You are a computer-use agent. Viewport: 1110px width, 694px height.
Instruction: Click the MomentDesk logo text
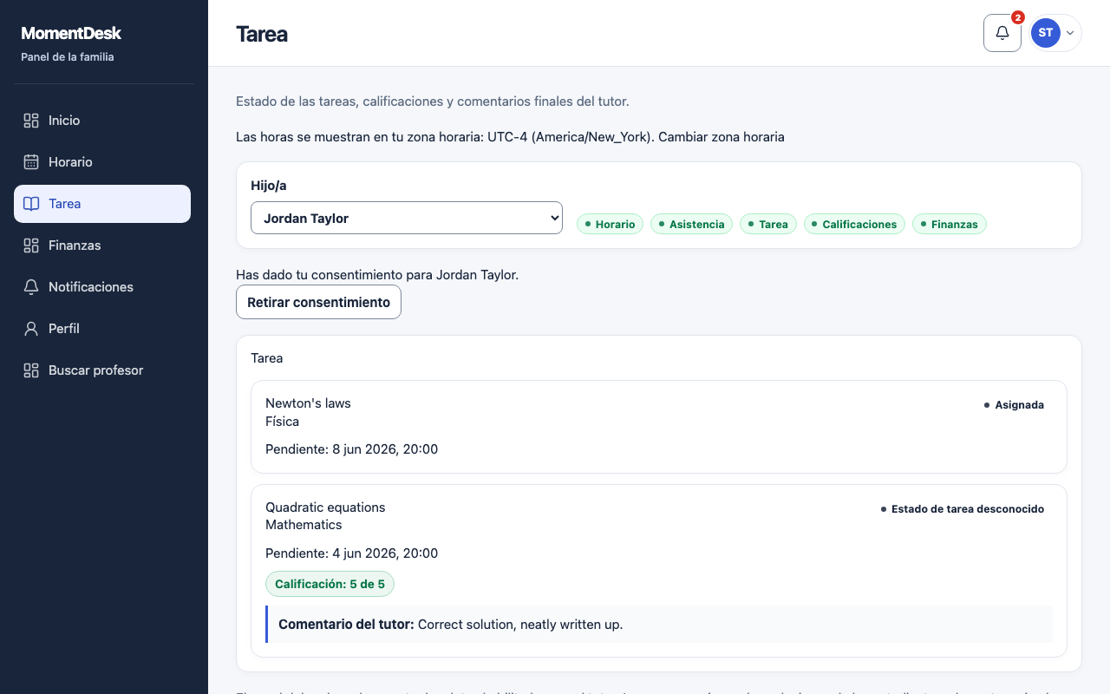coord(71,33)
